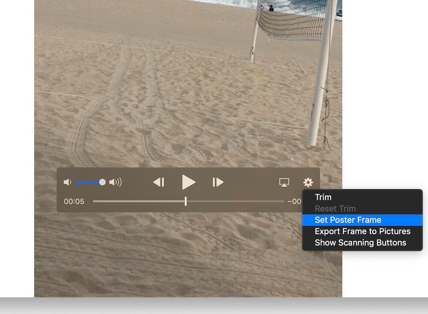Click the low volume speaker icon

coord(67,182)
